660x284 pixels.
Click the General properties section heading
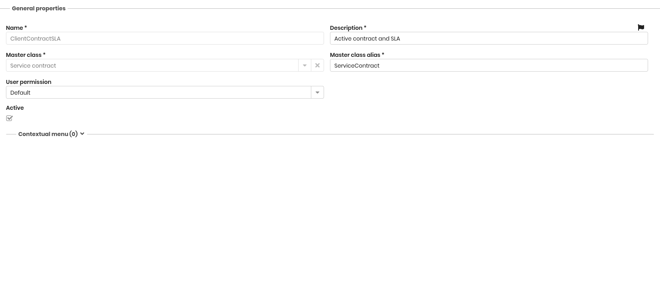coord(39,8)
